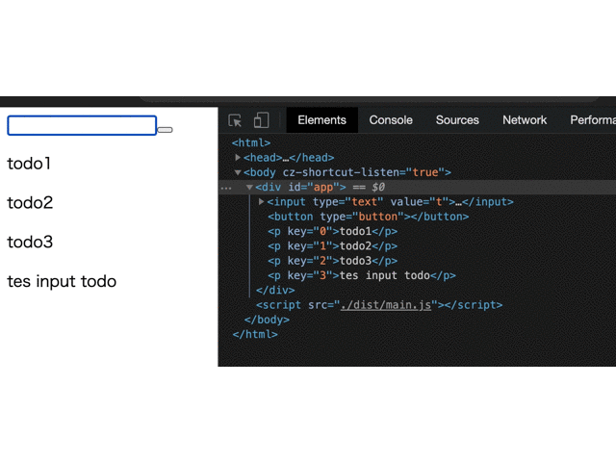Click the ellipsis icon beside the div row
Screen dimensions: 616x462
point(226,188)
